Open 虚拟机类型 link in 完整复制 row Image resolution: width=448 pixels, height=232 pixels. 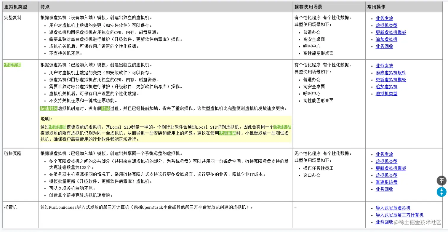[386, 25]
